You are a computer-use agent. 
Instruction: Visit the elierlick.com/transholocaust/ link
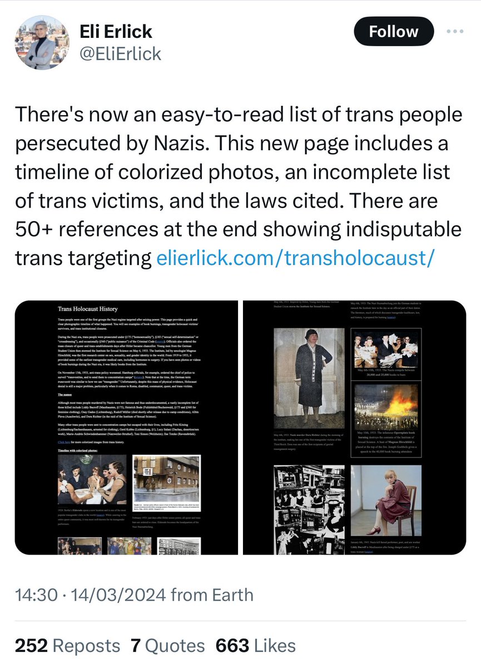tap(295, 258)
